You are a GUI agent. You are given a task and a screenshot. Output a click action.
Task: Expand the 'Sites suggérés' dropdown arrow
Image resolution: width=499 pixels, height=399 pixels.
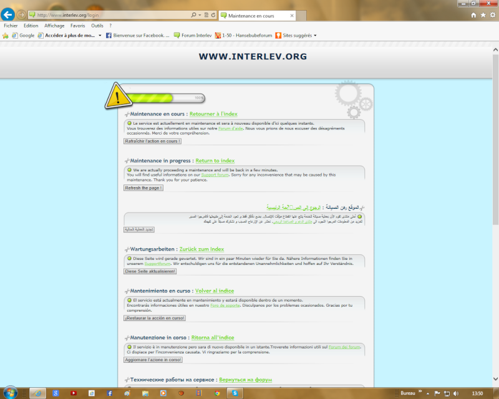[x=316, y=36]
